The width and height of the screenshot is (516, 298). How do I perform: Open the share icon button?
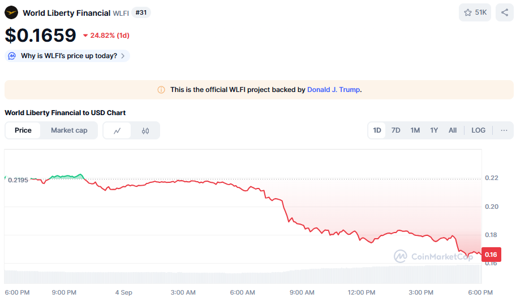tap(505, 12)
